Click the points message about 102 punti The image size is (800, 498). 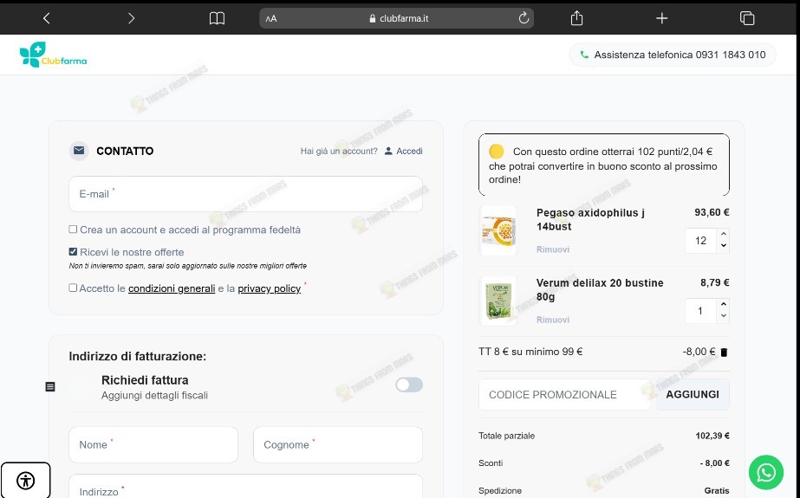pos(604,165)
